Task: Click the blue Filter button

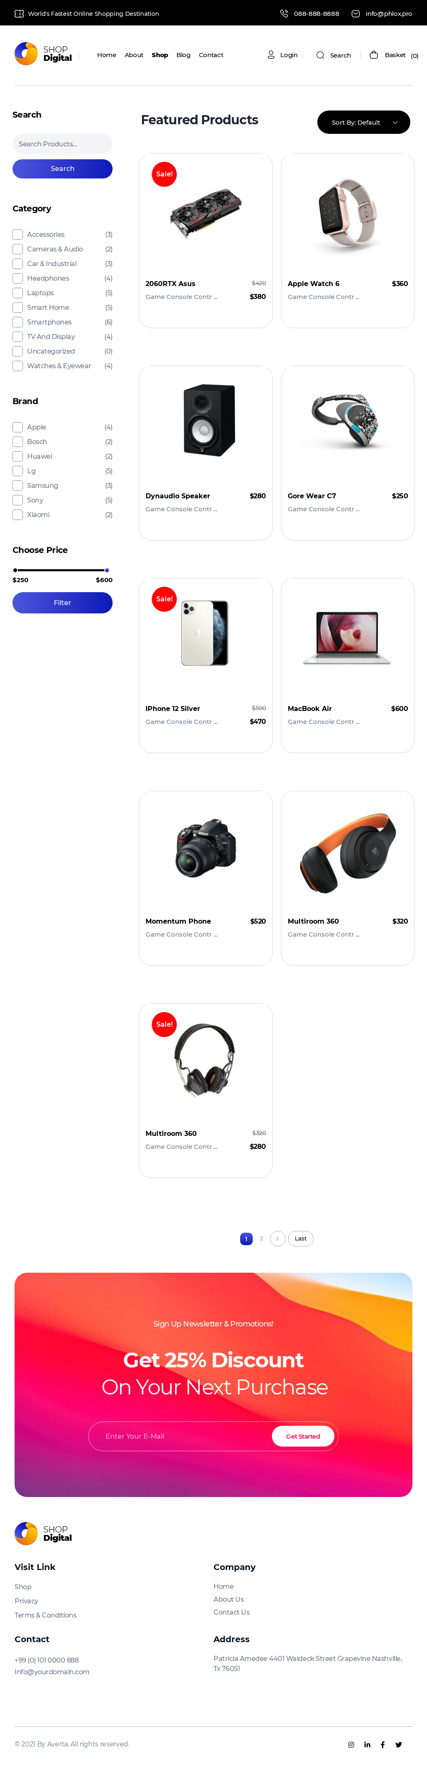Action: [x=63, y=603]
